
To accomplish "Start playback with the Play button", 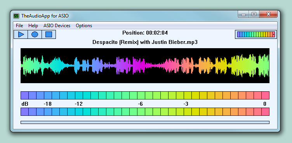I will tap(21, 34).
